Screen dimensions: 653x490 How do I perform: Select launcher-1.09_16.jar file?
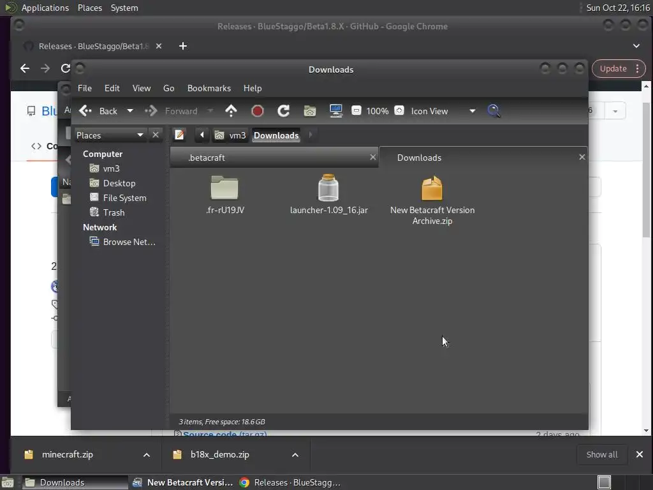click(x=328, y=195)
